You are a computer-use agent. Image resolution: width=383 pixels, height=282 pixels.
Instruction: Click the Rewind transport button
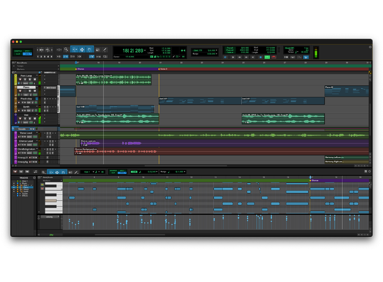coord(240,57)
